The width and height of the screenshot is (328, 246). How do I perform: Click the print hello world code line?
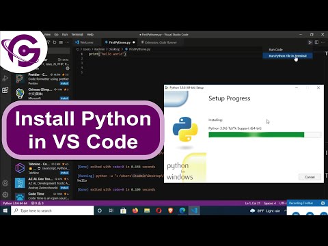(107, 54)
